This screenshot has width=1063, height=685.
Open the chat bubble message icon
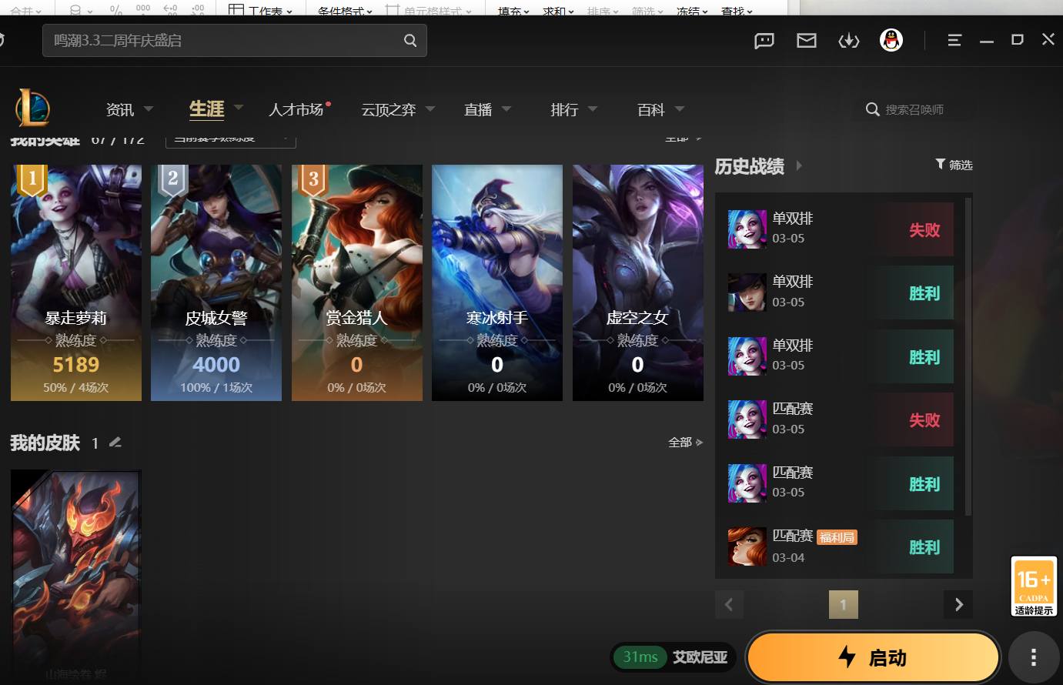pos(764,41)
